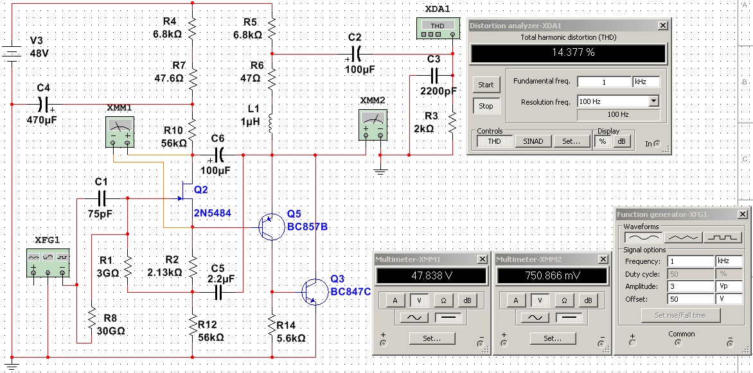Select the Q5 BC857B transistor symbol
The width and height of the screenshot is (753, 373).
click(270, 227)
